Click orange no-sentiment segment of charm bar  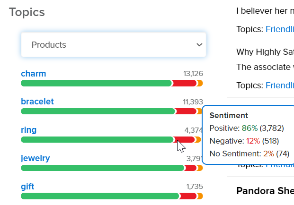pos(200,83)
